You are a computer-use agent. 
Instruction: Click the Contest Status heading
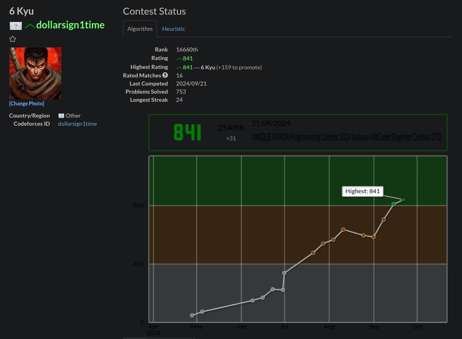pyautogui.click(x=154, y=11)
